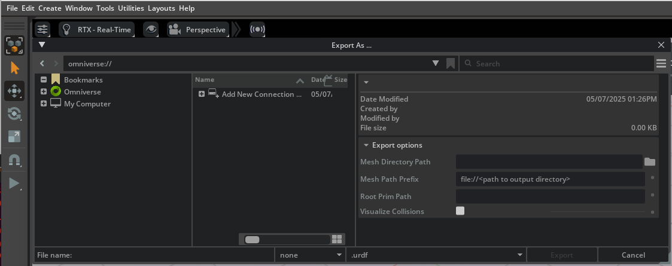
Task: Open viewport settings sliders icon
Action: click(42, 29)
